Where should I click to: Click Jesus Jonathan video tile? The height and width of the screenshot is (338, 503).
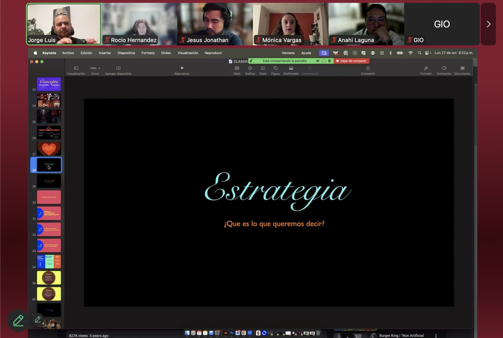coord(215,24)
